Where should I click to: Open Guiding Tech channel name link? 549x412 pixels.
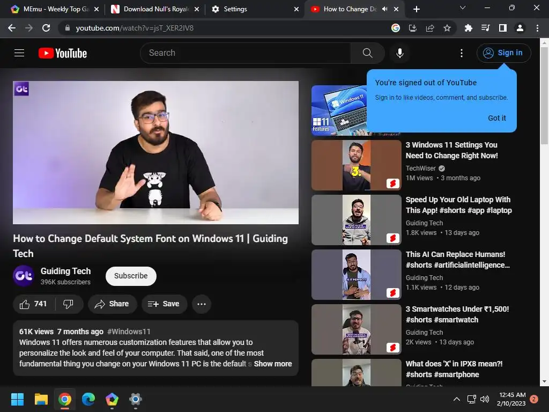tap(65, 271)
